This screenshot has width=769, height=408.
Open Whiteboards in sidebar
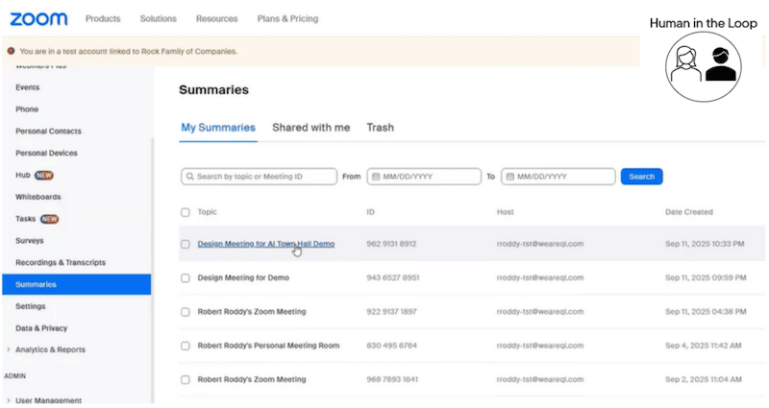[38, 197]
